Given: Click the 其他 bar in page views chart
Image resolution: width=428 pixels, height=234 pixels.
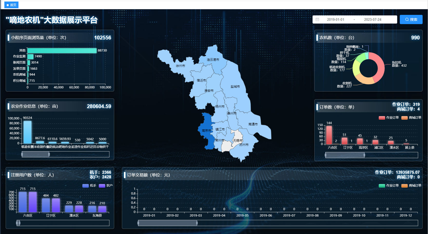Looking at the screenshot, I should 62,50.
